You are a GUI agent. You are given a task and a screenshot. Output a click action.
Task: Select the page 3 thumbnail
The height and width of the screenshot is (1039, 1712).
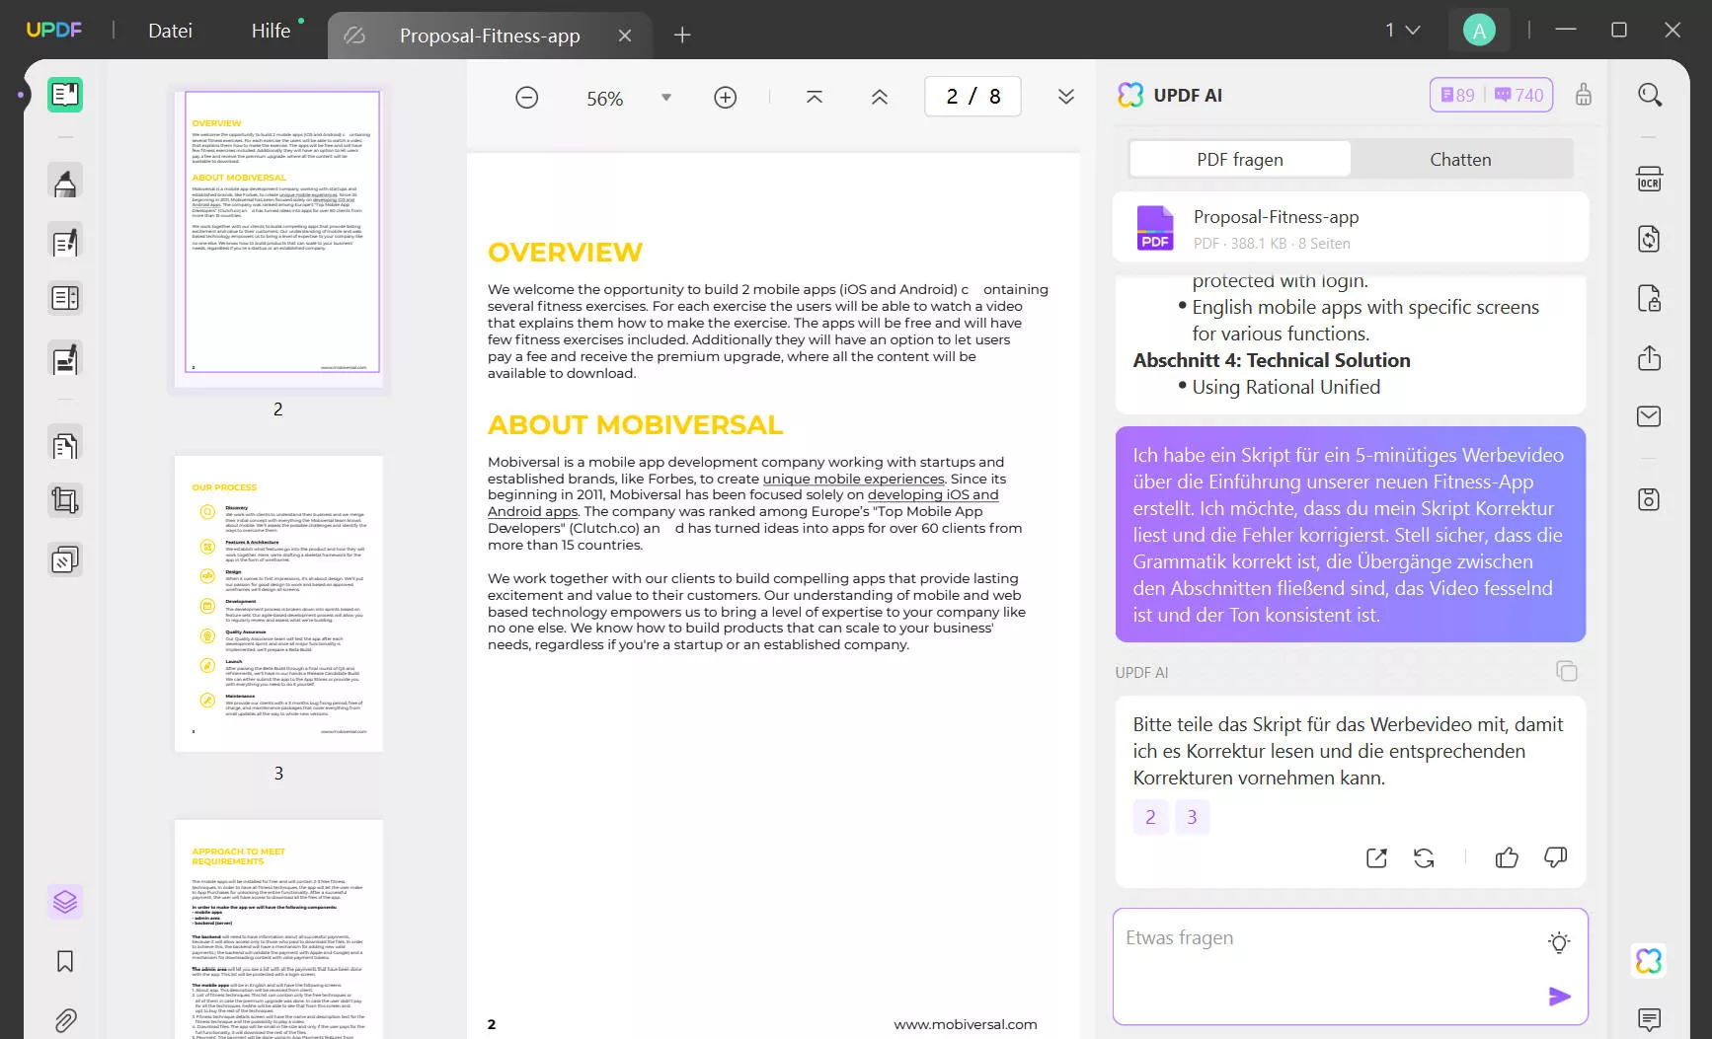pyautogui.click(x=278, y=604)
